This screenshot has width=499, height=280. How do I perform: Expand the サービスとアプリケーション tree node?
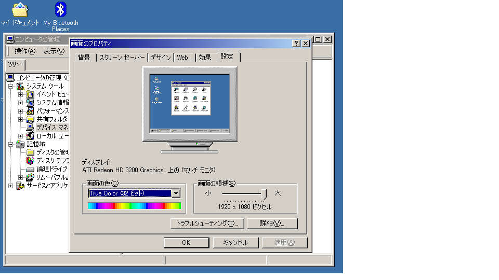coord(10,186)
